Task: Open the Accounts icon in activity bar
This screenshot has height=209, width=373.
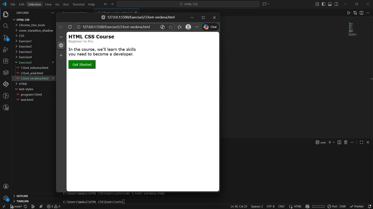Action: click(6, 186)
